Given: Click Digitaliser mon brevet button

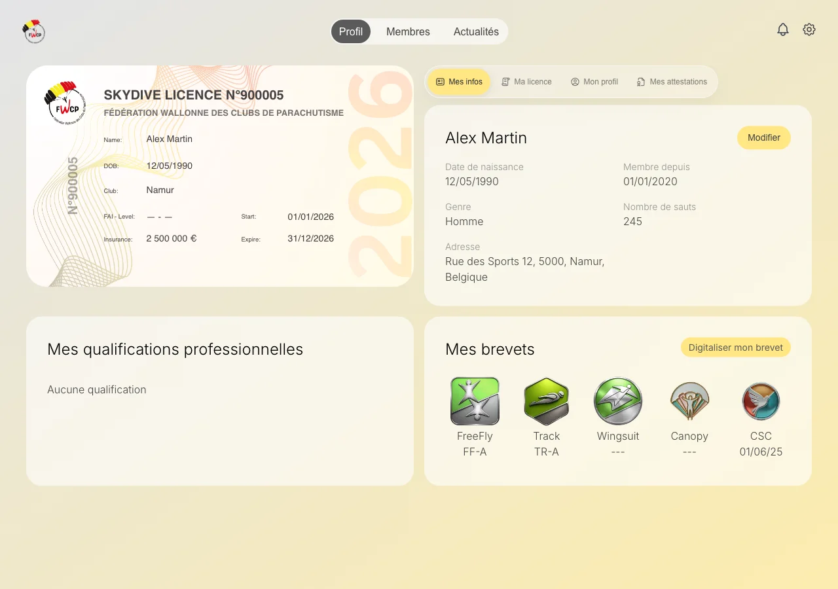Looking at the screenshot, I should click(x=736, y=348).
